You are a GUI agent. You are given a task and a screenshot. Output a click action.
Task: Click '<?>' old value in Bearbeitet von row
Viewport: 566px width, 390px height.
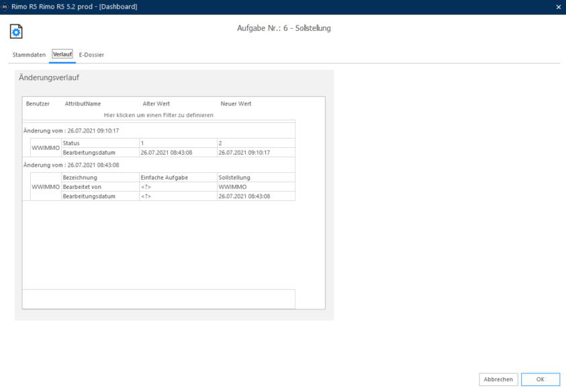(179, 187)
